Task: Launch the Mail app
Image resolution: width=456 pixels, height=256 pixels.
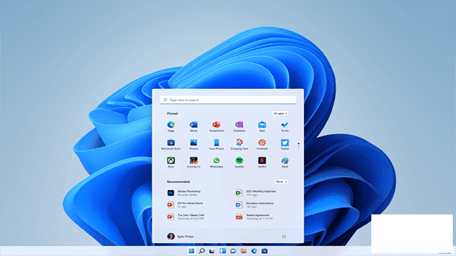Action: coord(262,126)
